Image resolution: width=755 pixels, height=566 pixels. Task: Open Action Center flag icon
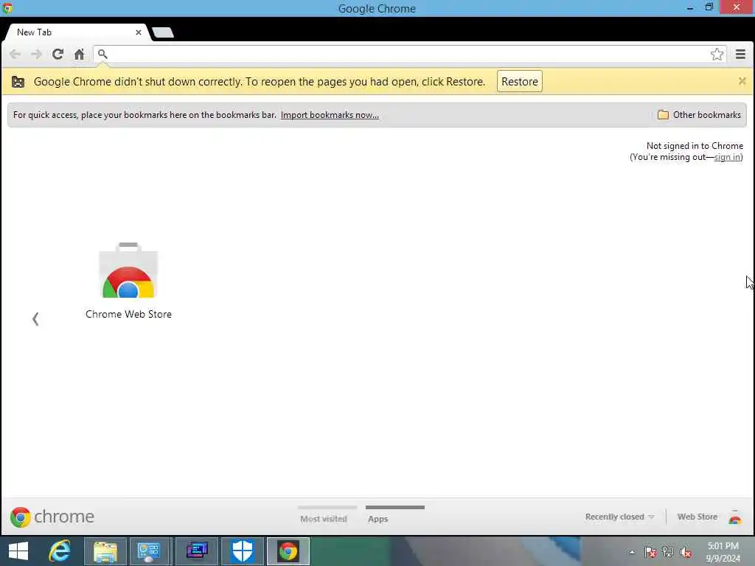tap(650, 551)
